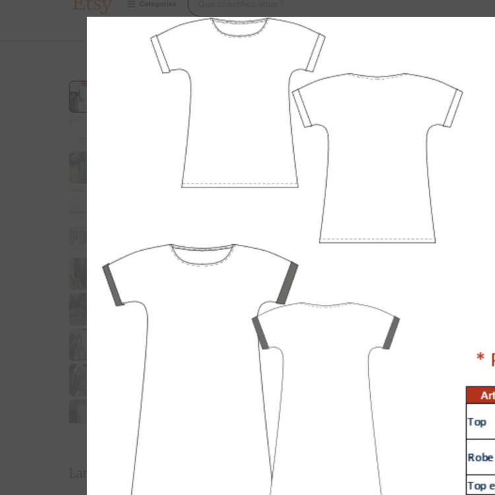Select the second thumbnail in the gallery strip
495x495 pixels.
78,168
